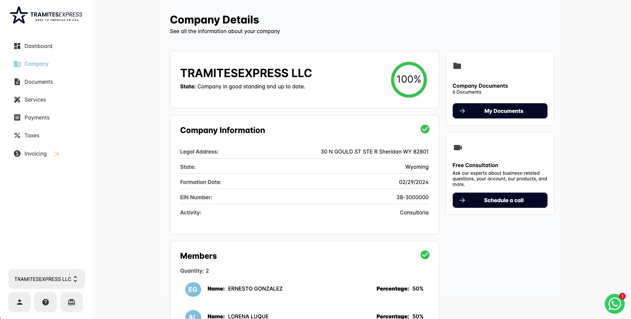Image resolution: width=631 pixels, height=319 pixels.
Task: Click the Company building icon
Action: point(17,64)
